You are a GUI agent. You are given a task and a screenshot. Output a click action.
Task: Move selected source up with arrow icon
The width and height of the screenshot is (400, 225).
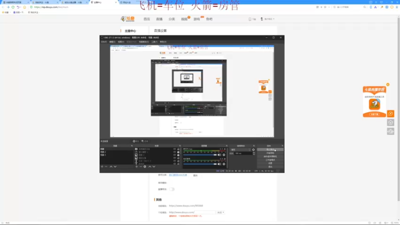coord(149,166)
